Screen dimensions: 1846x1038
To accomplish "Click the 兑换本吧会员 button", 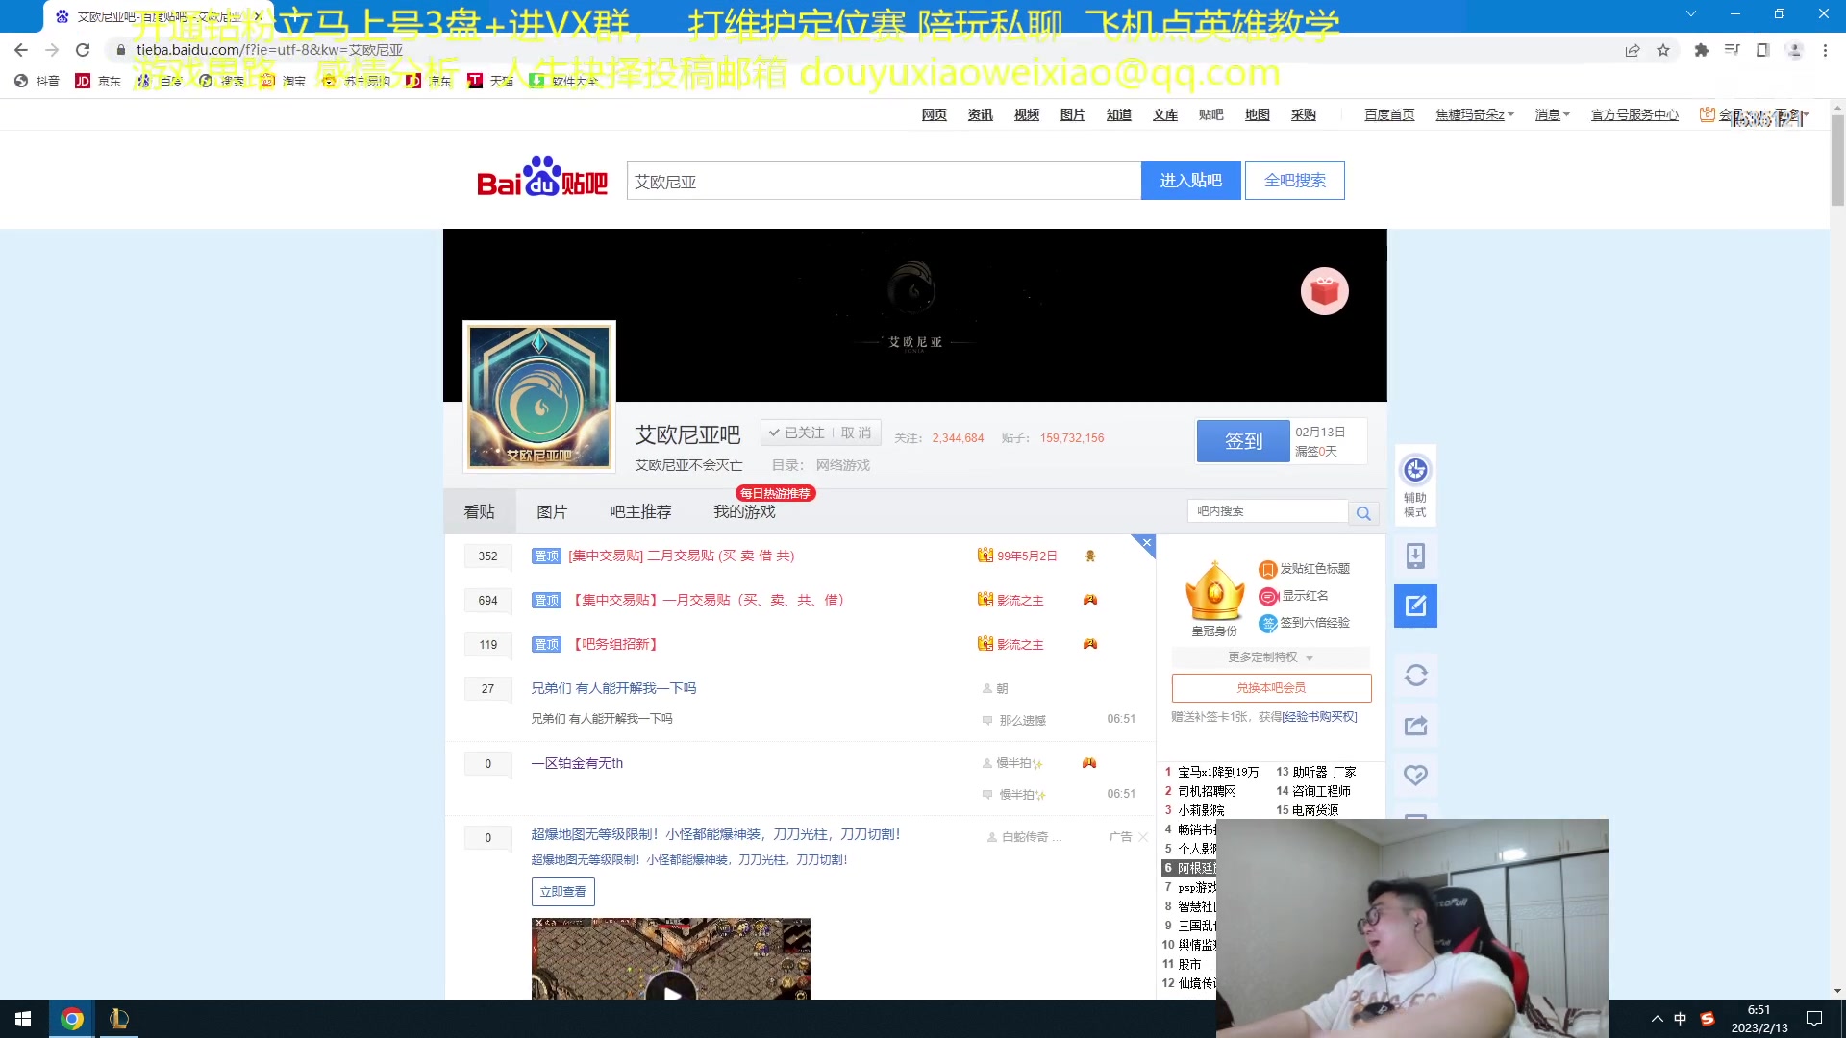I will pos(1271,688).
